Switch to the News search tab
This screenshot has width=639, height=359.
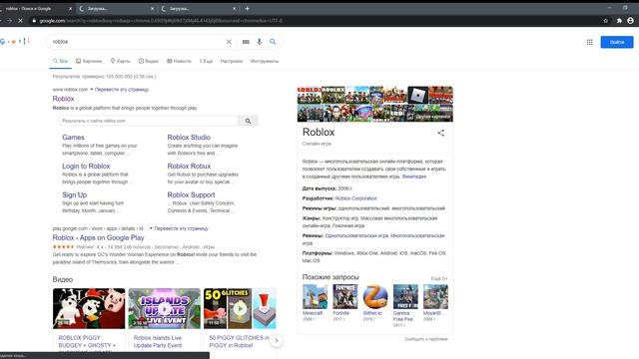pos(179,61)
